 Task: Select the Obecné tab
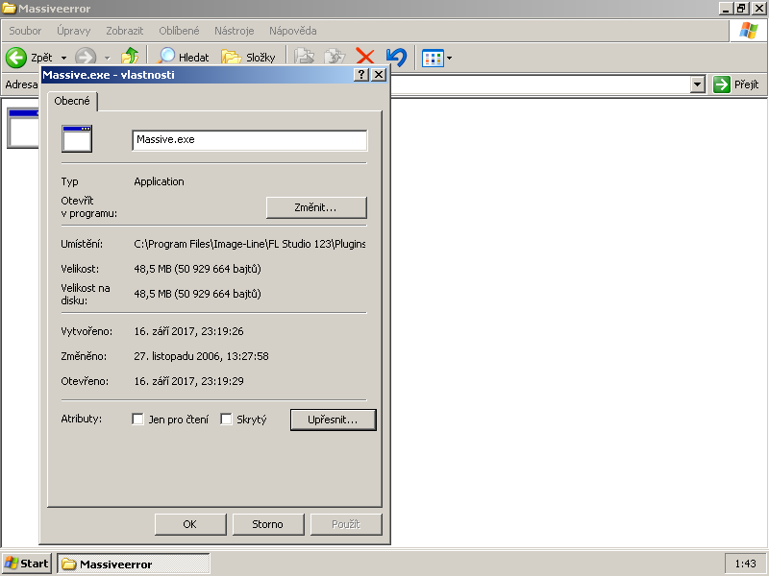(72, 101)
